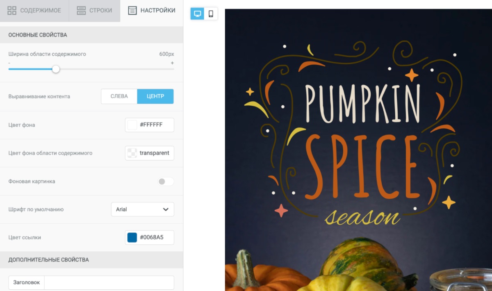Open the Строки tab

[95, 11]
